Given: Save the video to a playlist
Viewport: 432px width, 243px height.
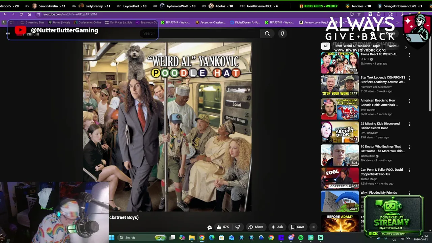Looking at the screenshot, I should (297, 227).
